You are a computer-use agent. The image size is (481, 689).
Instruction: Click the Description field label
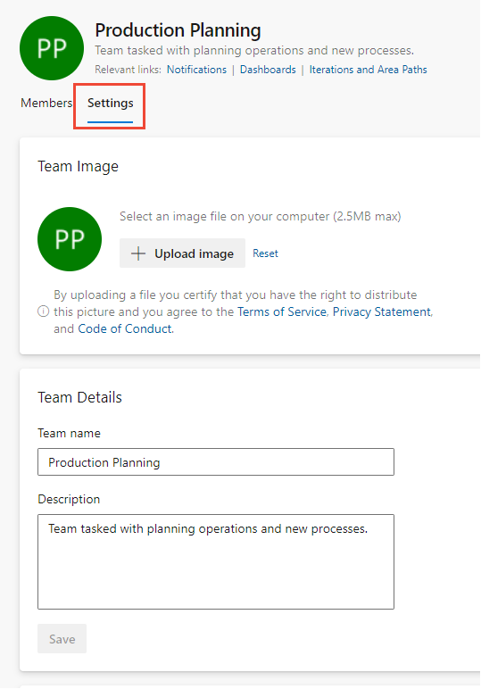69,500
